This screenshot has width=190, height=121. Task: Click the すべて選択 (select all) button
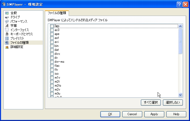151,102
